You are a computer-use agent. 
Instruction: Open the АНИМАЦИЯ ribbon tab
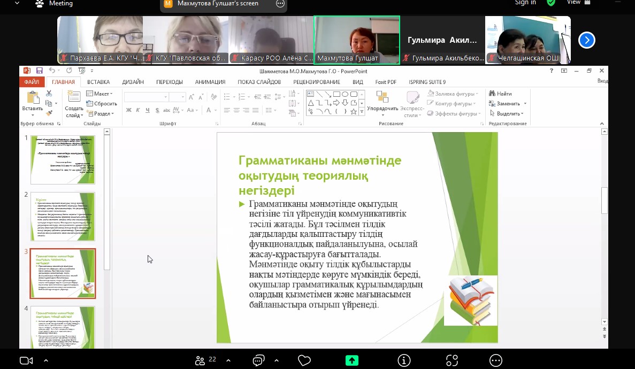click(x=210, y=82)
